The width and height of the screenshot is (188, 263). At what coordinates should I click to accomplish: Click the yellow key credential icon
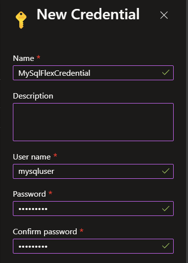tap(21, 20)
